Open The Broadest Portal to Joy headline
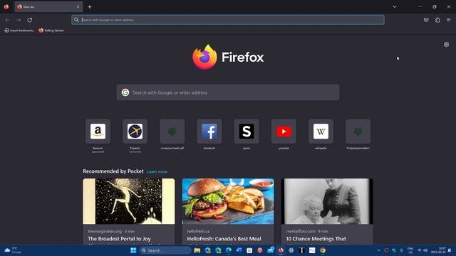The height and width of the screenshot is (256, 456). coord(119,239)
